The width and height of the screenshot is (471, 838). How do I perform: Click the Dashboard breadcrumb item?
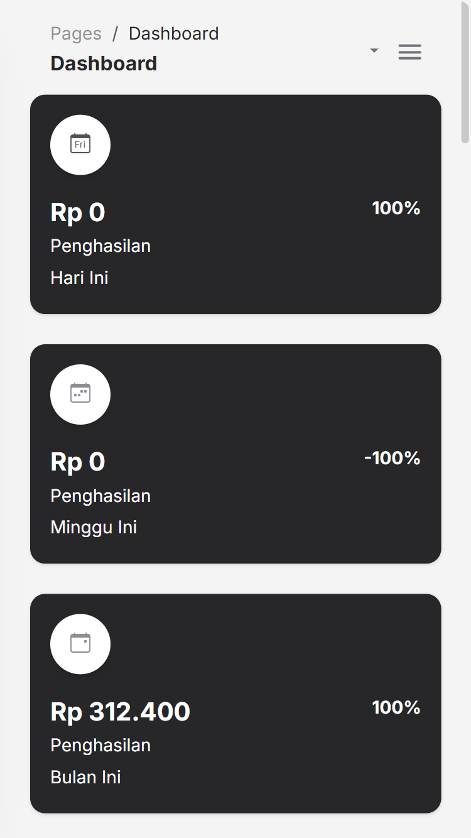pyautogui.click(x=174, y=33)
